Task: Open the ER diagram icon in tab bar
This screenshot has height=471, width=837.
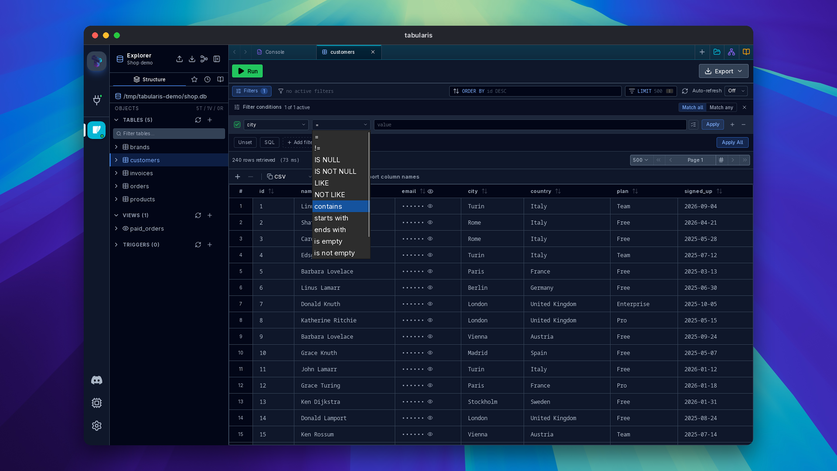Action: (732, 52)
